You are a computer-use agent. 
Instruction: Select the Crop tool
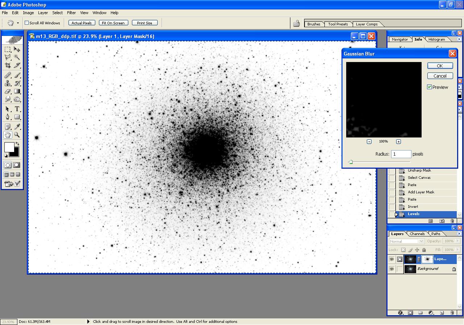8,66
